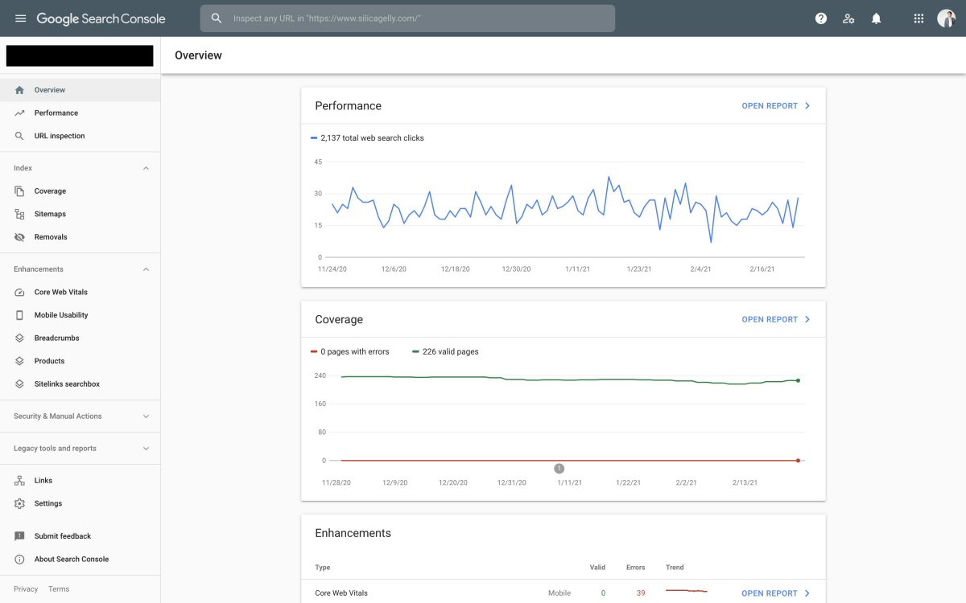
Task: Open the account profile avatar
Action: (946, 18)
